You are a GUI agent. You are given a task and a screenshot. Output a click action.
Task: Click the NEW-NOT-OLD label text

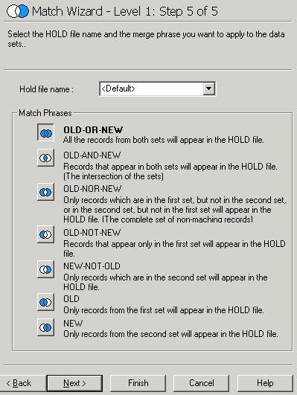(92, 266)
